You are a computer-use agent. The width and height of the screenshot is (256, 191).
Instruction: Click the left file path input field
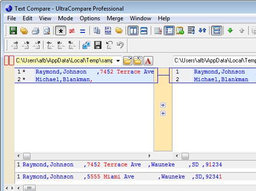(65, 61)
